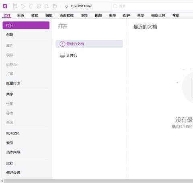Click the Print icon in quick access toolbar

[x=39, y=6]
